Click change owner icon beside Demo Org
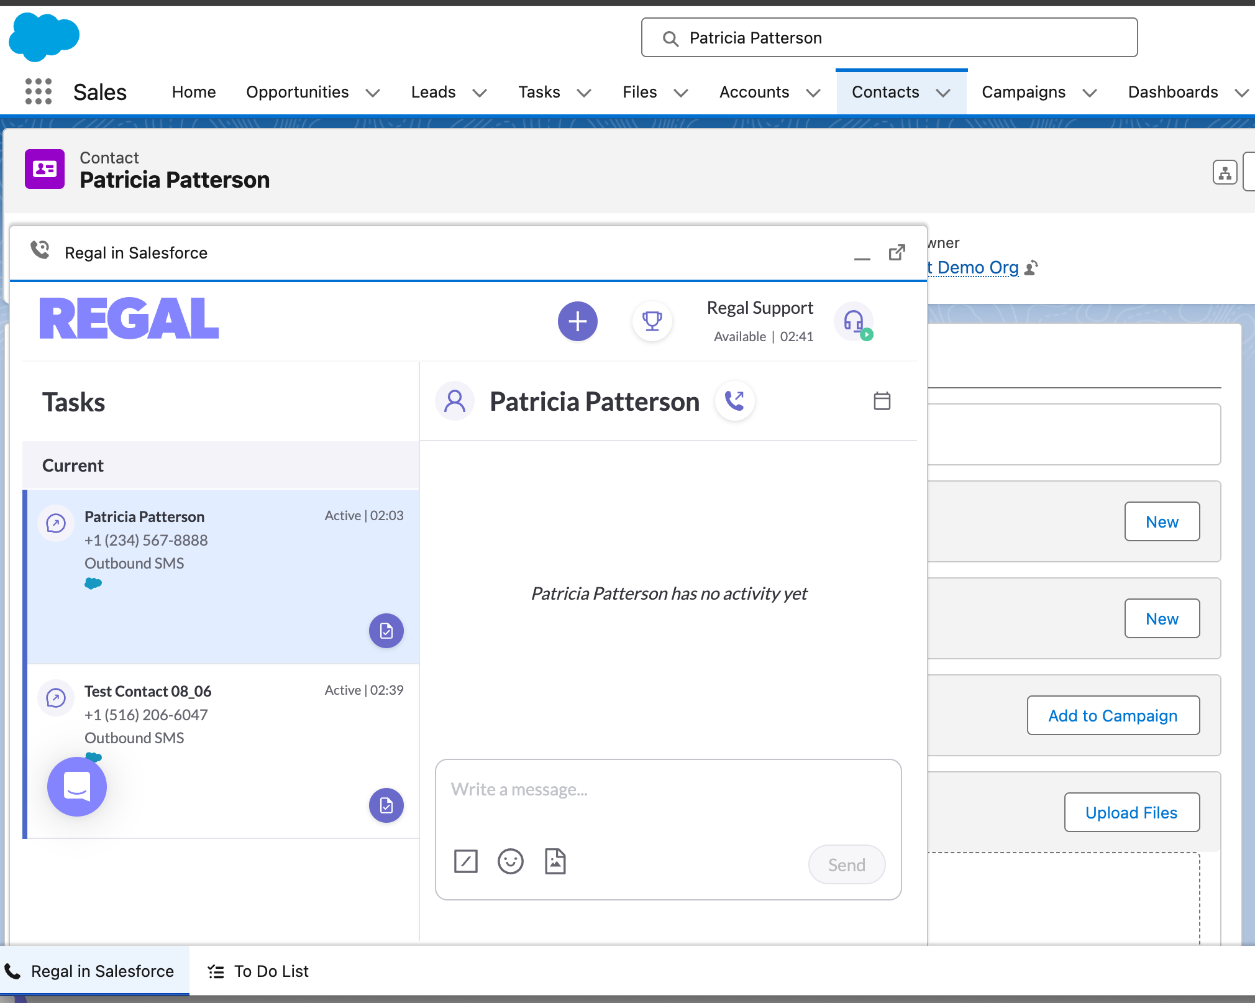Image resolution: width=1255 pixels, height=1003 pixels. pyautogui.click(x=1031, y=268)
